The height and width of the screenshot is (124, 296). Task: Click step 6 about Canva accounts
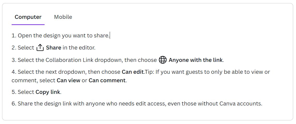tap(137, 104)
